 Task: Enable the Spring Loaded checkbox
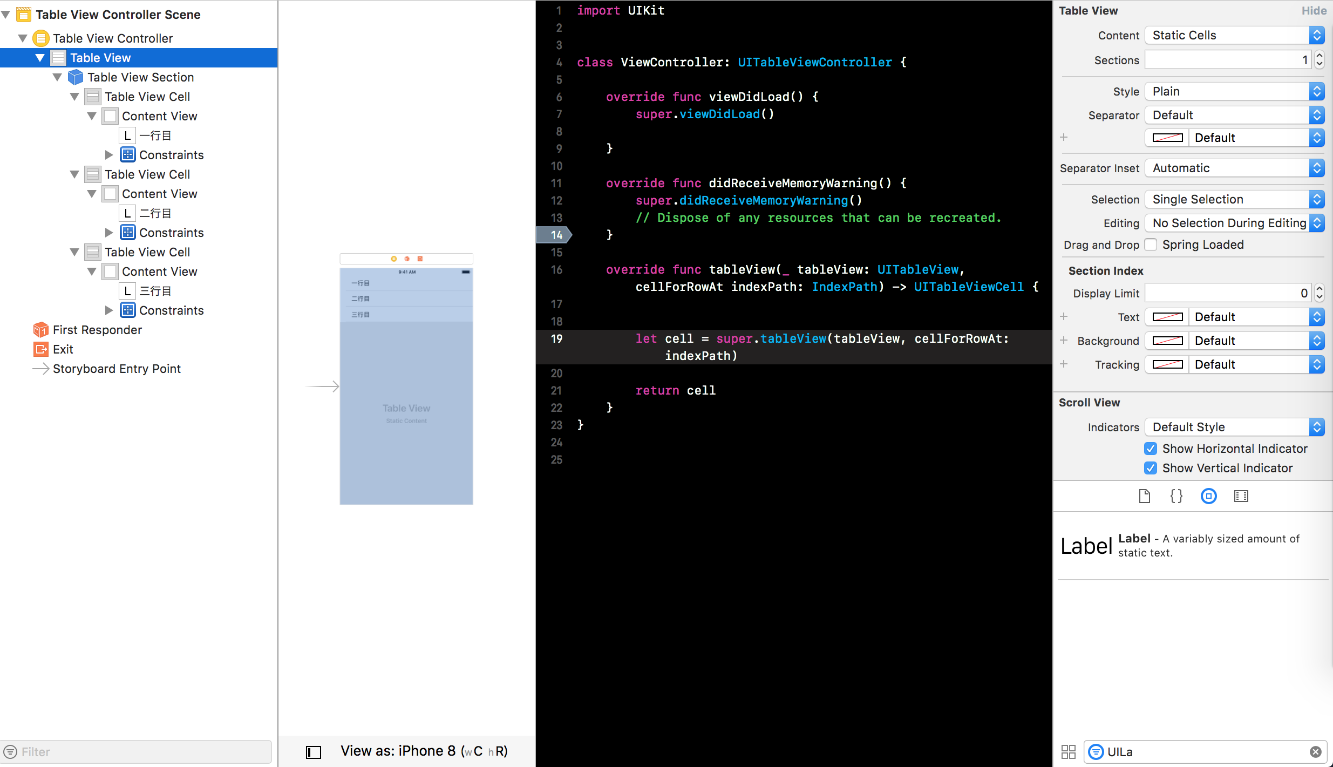point(1151,245)
